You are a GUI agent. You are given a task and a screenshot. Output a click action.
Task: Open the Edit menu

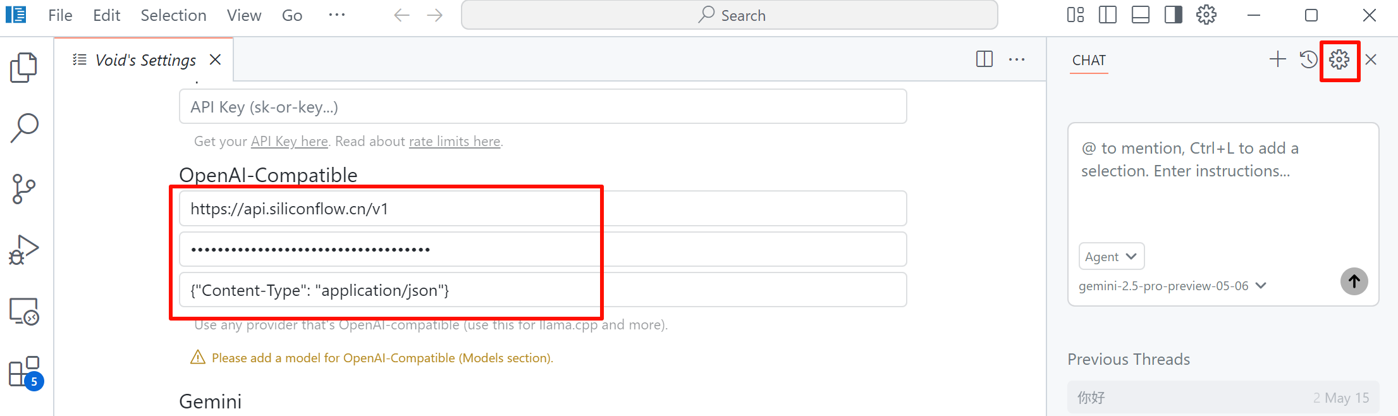[x=107, y=15]
